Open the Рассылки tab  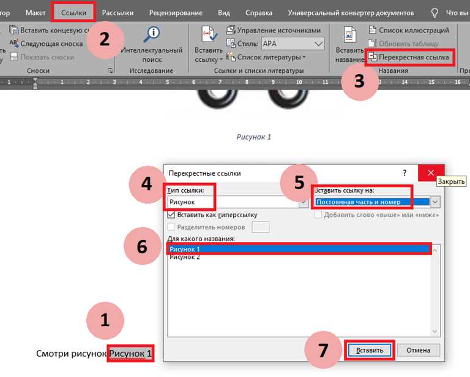tap(117, 13)
